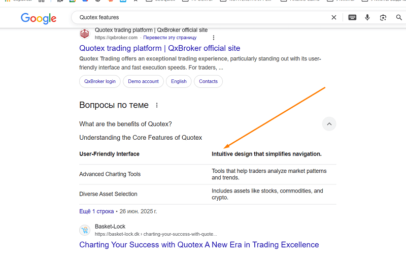Open the three-dot menu next to qxbroker.com
This screenshot has width=406, height=253.
(x=214, y=38)
